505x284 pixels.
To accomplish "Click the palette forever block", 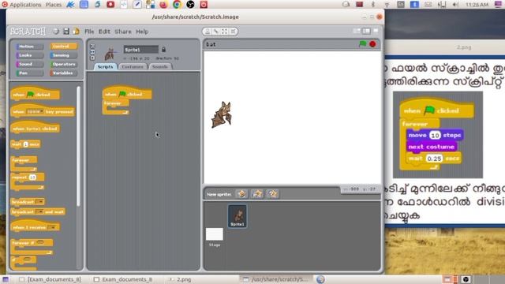I will coord(24,164).
